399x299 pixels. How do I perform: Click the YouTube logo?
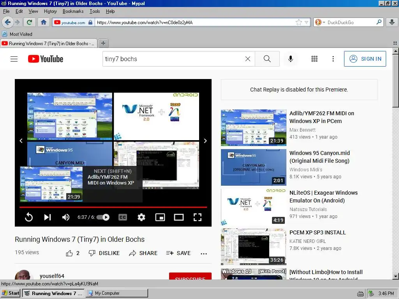pyautogui.click(x=46, y=59)
